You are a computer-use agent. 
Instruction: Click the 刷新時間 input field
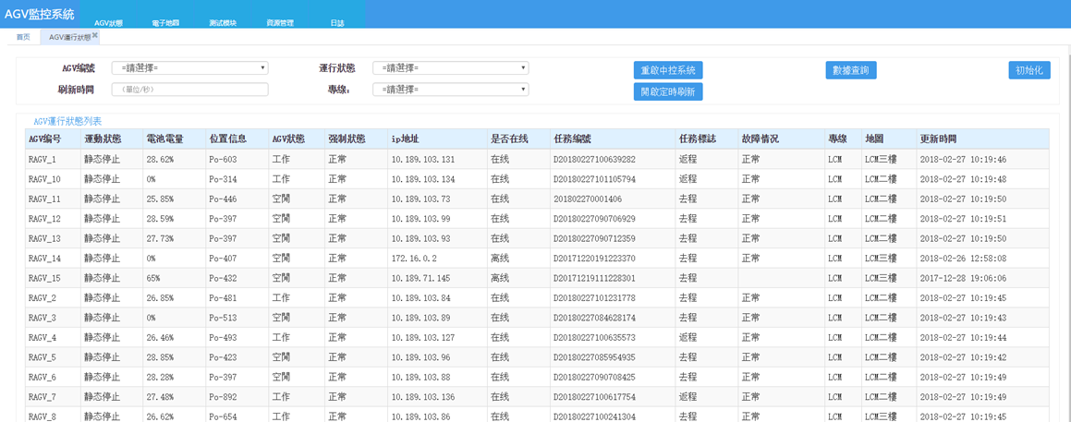coord(189,90)
